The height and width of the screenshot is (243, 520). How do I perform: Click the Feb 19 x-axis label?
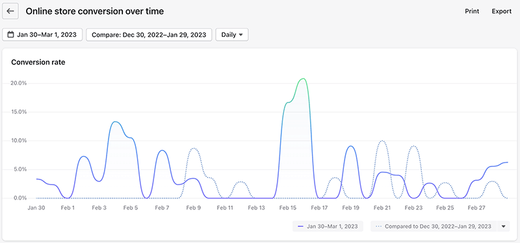click(350, 208)
